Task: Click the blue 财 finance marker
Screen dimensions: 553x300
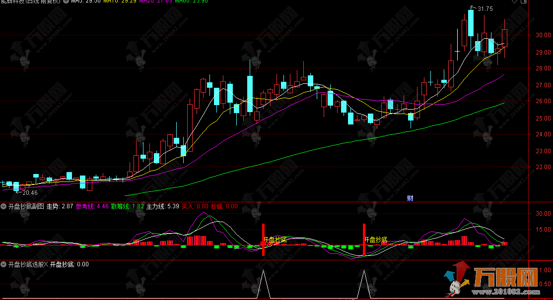Action: pos(410,198)
